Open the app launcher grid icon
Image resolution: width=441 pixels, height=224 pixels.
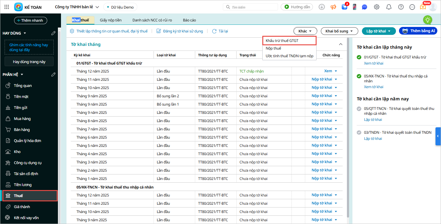7,7
